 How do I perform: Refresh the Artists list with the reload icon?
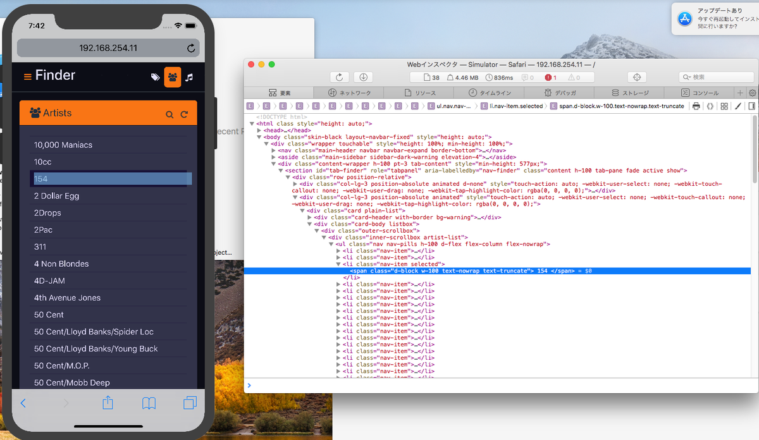[185, 114]
